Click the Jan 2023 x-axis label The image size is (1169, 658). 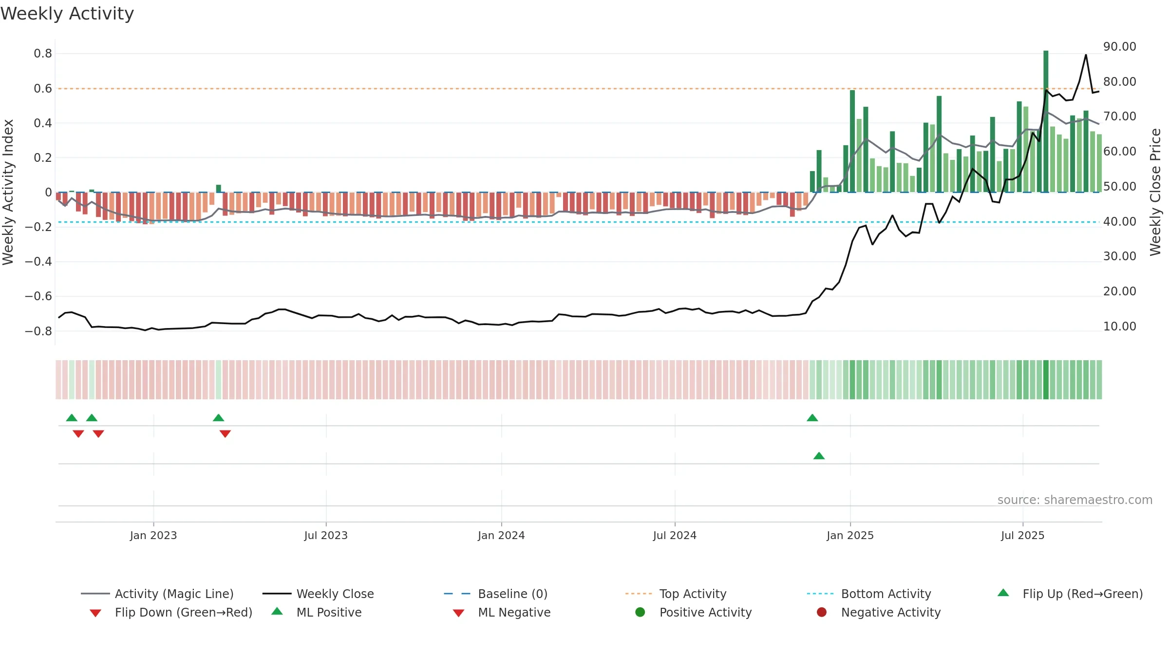click(x=153, y=535)
